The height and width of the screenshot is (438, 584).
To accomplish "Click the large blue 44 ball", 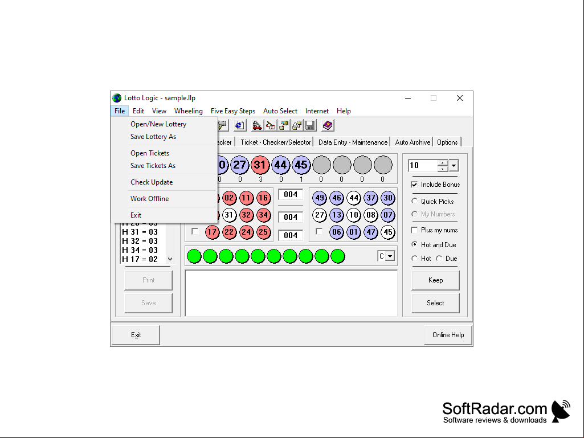I will tap(280, 165).
